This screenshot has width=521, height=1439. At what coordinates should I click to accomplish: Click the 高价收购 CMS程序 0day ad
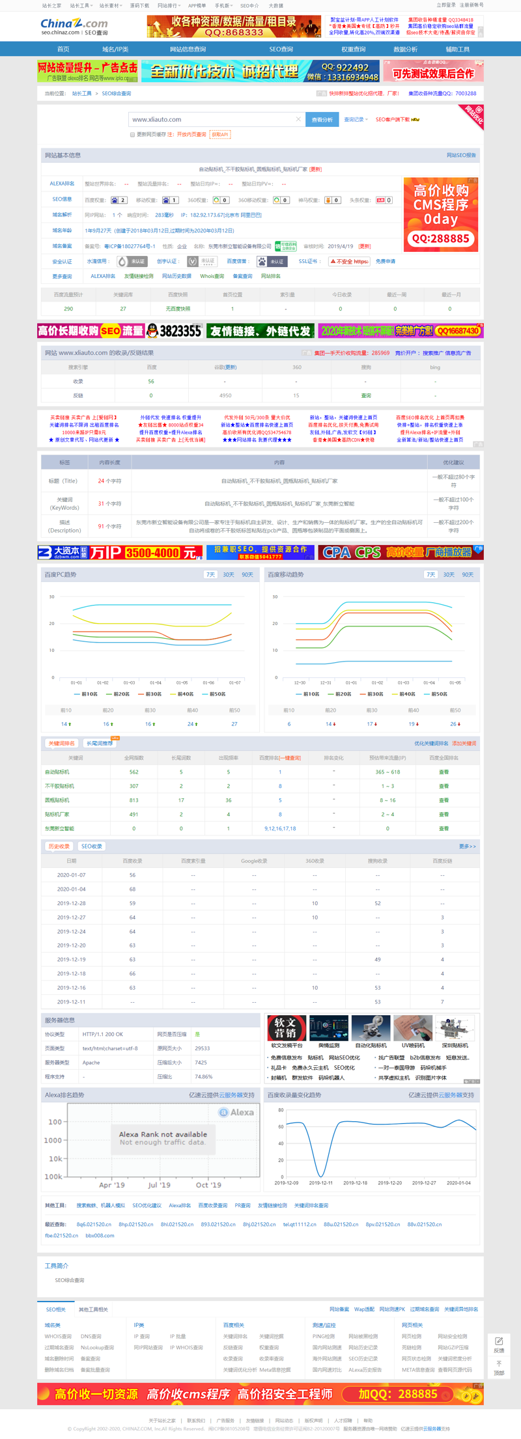click(x=441, y=215)
